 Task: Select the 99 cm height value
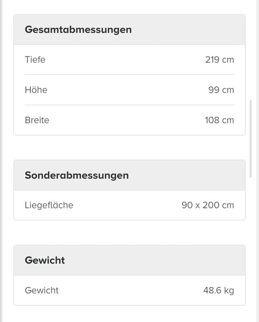[221, 90]
